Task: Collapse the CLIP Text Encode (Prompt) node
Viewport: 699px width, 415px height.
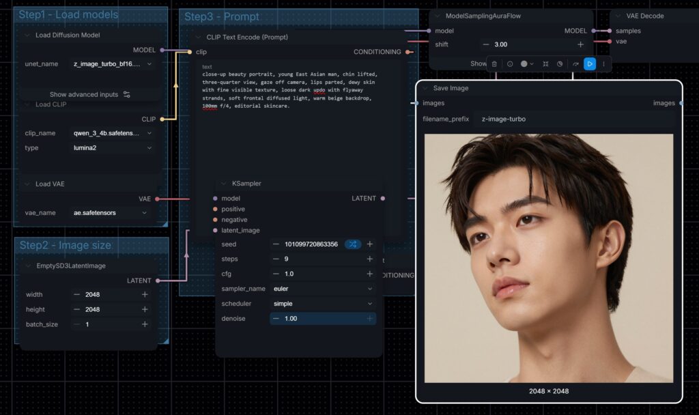Action: pos(199,38)
